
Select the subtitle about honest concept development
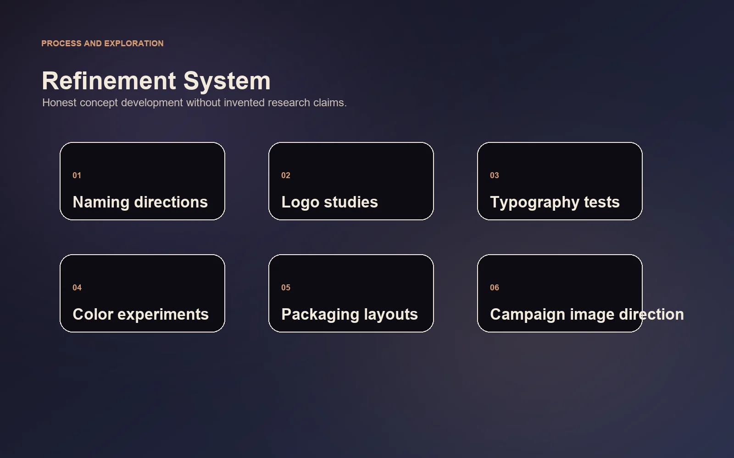click(195, 103)
